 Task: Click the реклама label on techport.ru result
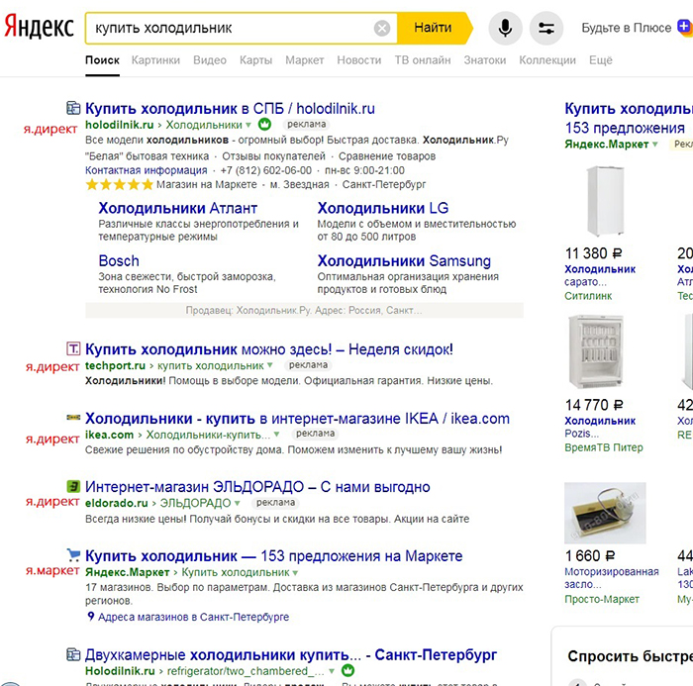[x=309, y=365]
